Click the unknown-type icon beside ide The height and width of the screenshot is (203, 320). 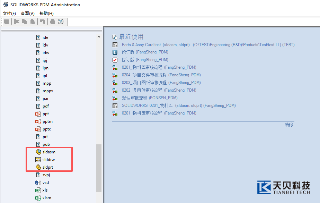[x=38, y=37]
